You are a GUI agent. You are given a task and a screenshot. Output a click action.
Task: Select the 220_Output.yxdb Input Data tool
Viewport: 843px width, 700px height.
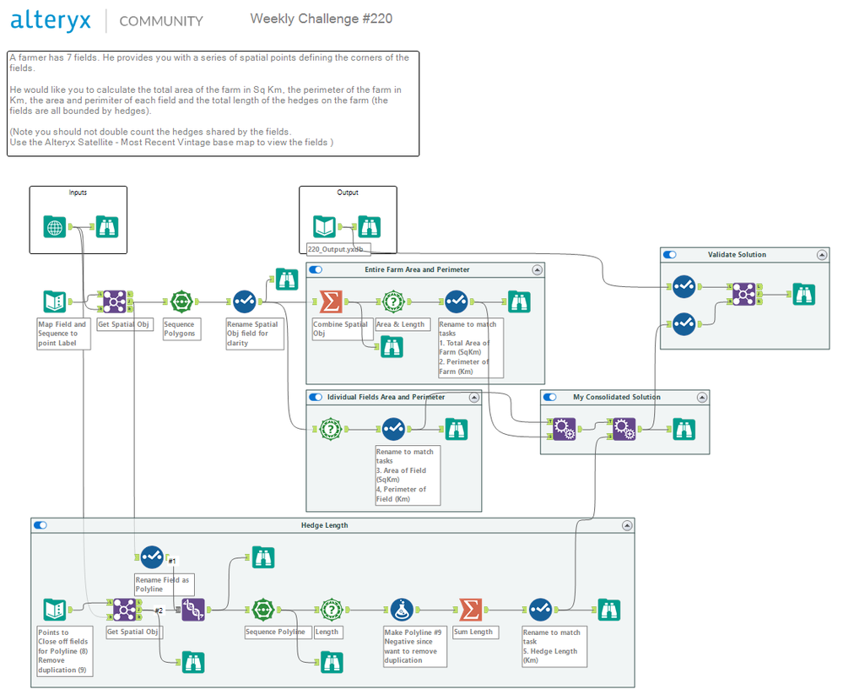coord(324,227)
